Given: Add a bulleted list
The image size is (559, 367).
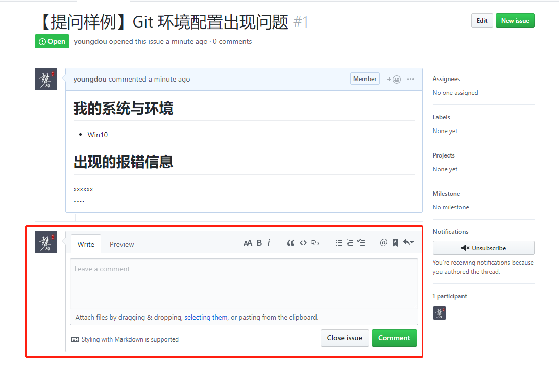Looking at the screenshot, I should (338, 243).
